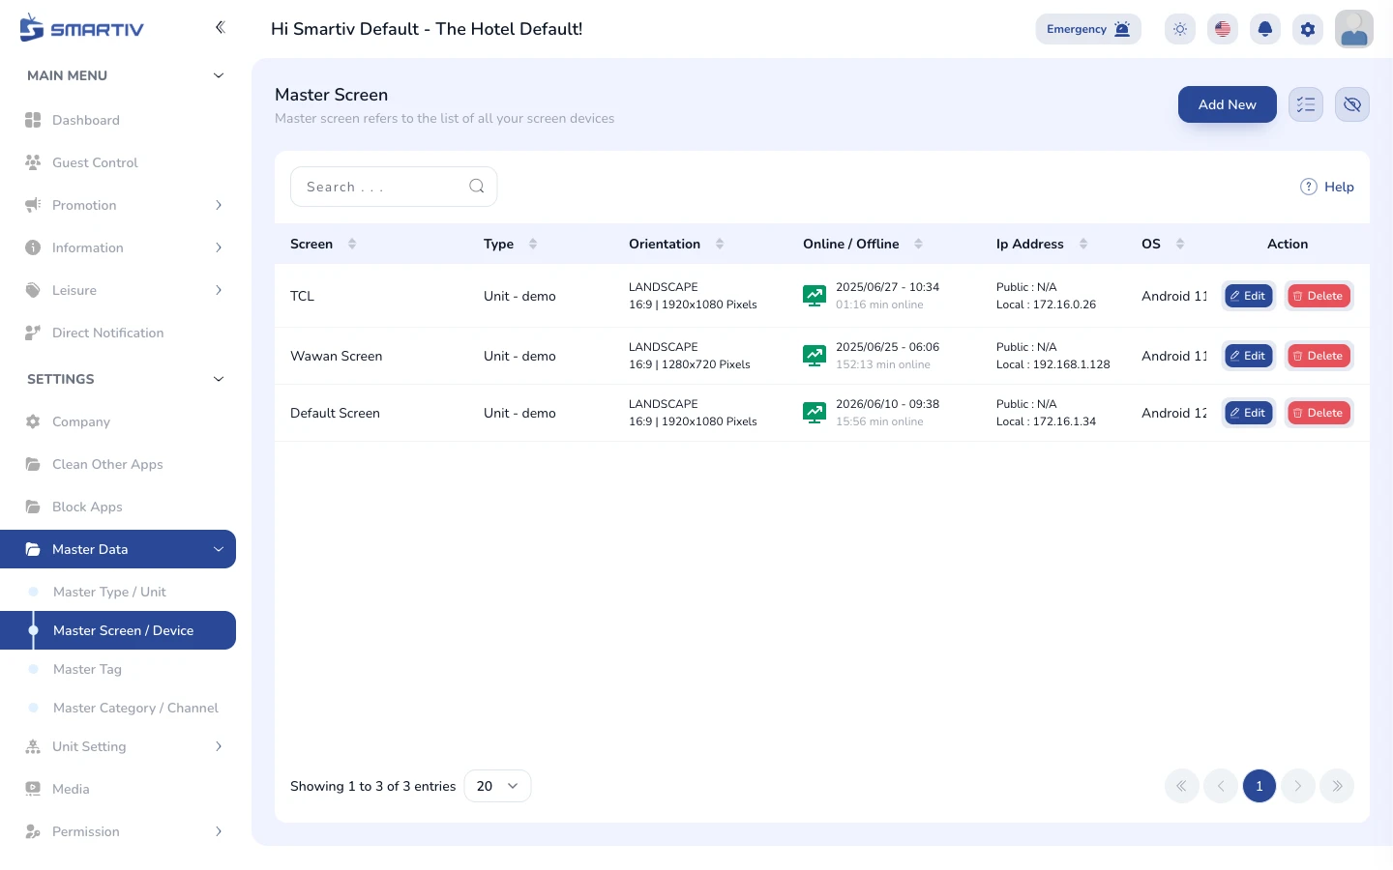Image resolution: width=1393 pixels, height=870 pixels.
Task: Toggle light theme sun icon
Action: (1180, 29)
